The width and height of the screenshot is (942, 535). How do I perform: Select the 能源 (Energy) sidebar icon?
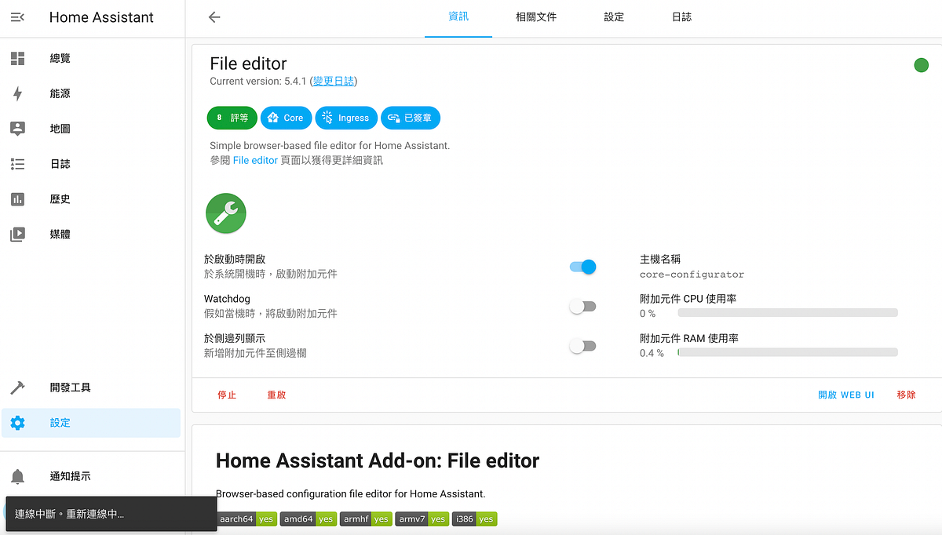pyautogui.click(x=17, y=93)
